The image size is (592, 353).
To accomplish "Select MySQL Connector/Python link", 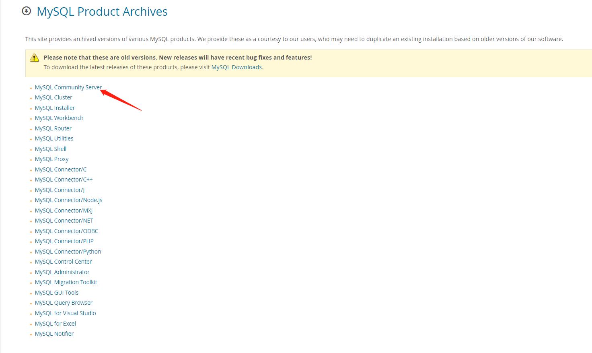I will coord(68,252).
